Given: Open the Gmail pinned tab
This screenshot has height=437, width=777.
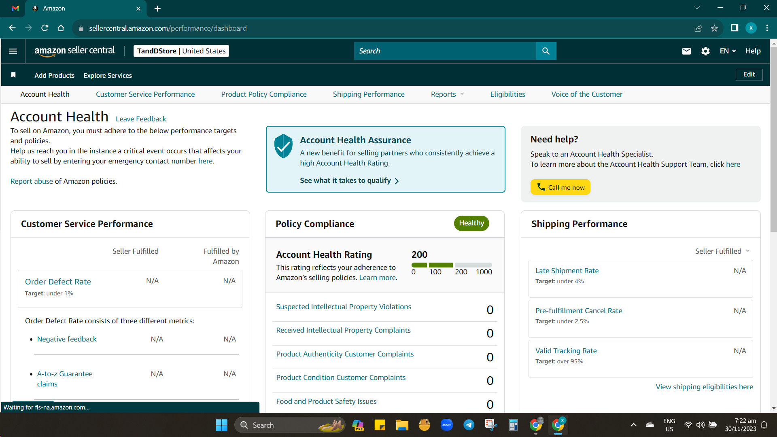Looking at the screenshot, I should 15,8.
